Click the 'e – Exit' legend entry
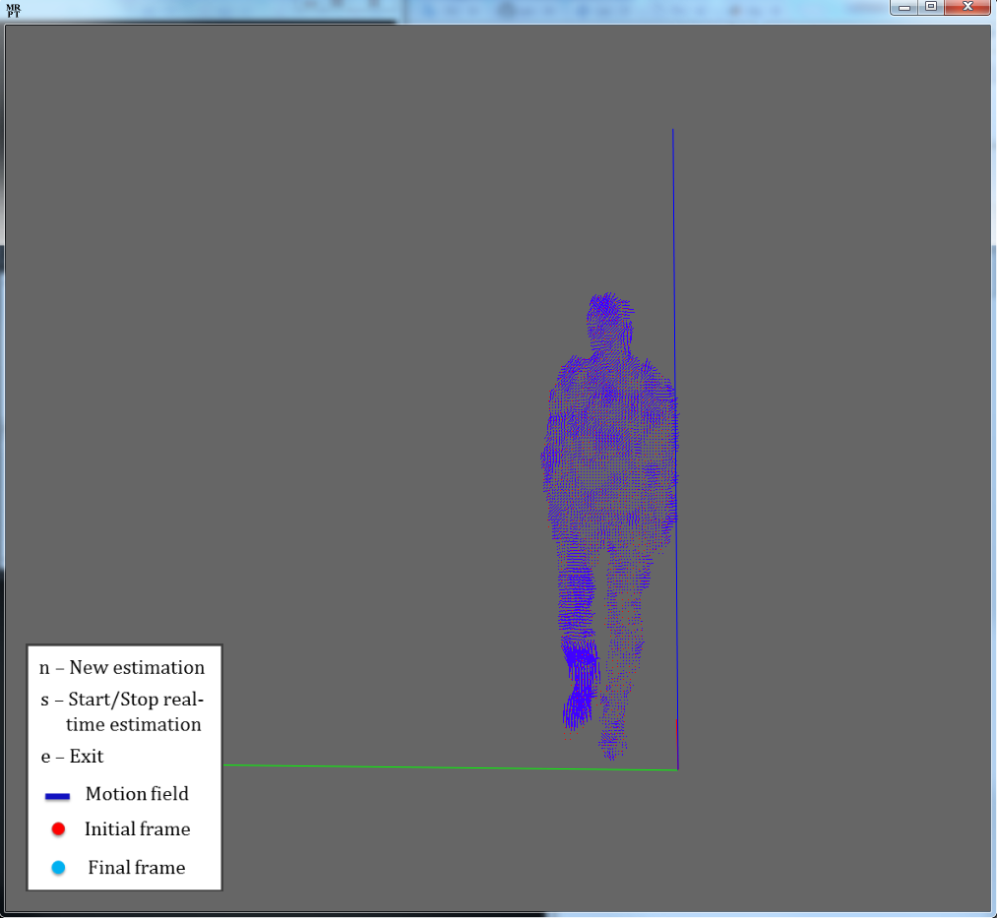Screen dimensions: 997x918 (x=72, y=757)
